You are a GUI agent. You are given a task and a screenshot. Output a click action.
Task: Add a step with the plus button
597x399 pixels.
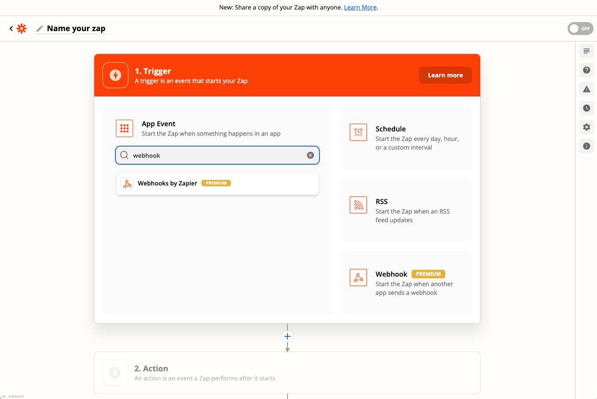(287, 336)
